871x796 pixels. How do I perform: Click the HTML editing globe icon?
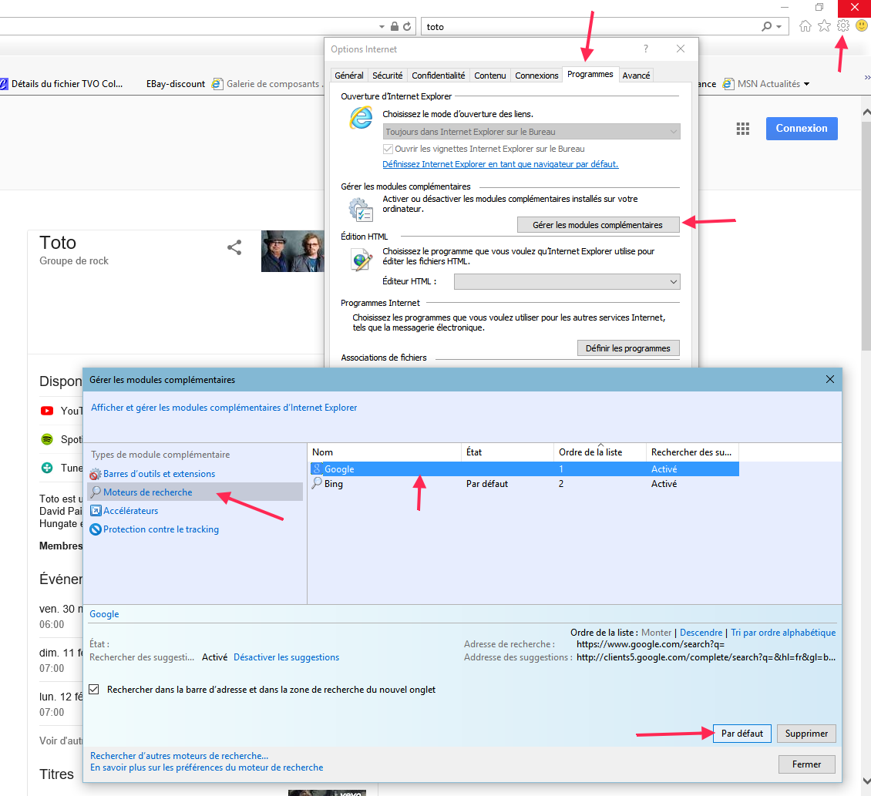point(361,260)
